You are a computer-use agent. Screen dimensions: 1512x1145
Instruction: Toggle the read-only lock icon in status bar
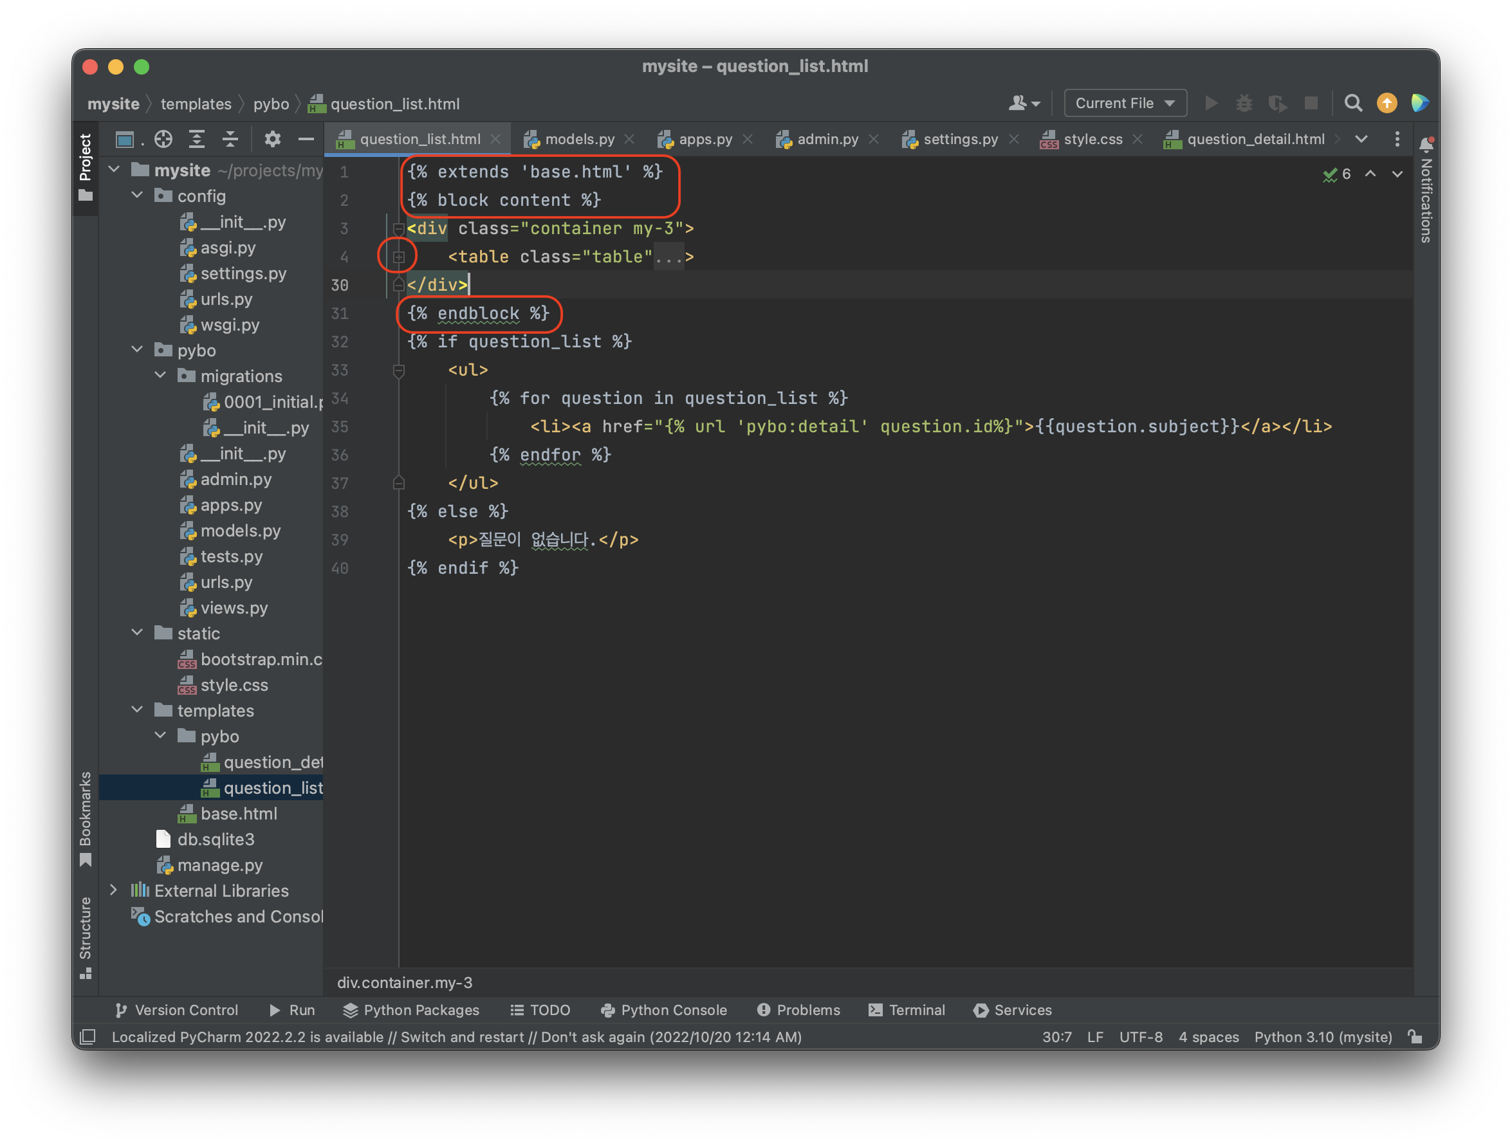[x=1415, y=1037]
